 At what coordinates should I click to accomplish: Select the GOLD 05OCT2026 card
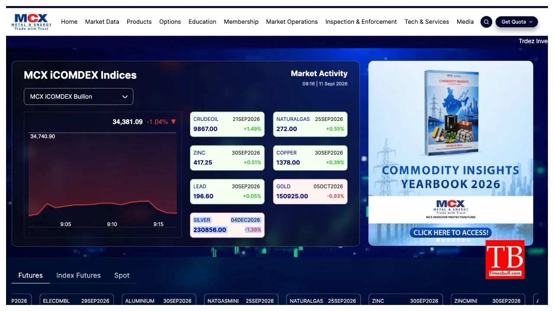click(x=310, y=192)
